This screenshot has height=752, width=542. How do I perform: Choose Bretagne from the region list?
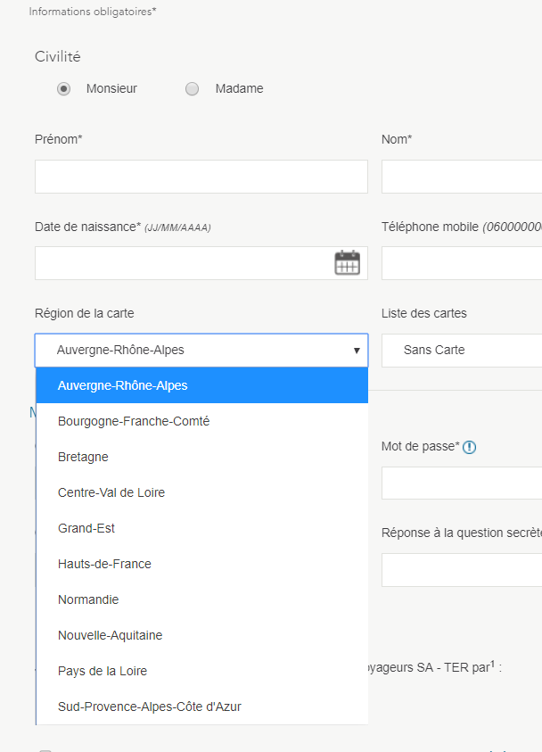click(202, 457)
